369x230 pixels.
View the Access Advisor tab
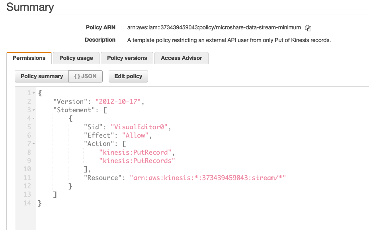[x=181, y=58]
